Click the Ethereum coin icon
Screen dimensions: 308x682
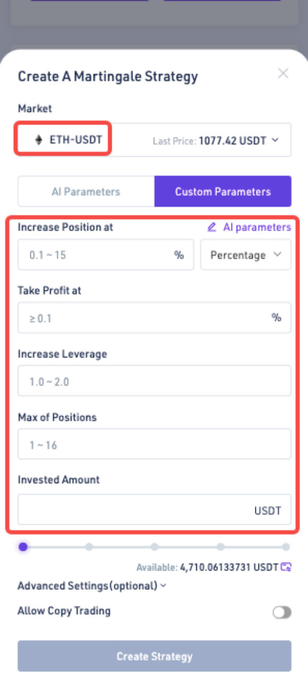point(38,140)
